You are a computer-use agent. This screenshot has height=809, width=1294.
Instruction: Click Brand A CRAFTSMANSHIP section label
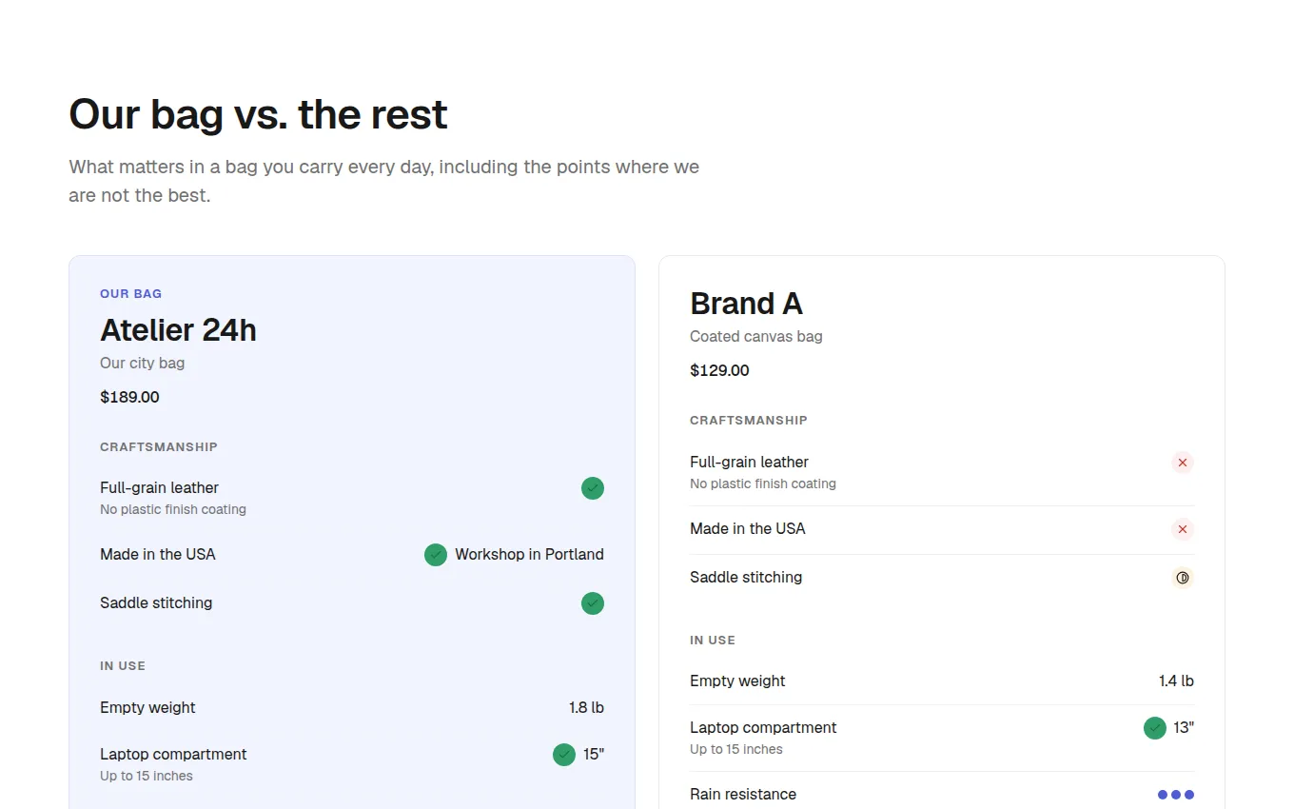pyautogui.click(x=749, y=421)
